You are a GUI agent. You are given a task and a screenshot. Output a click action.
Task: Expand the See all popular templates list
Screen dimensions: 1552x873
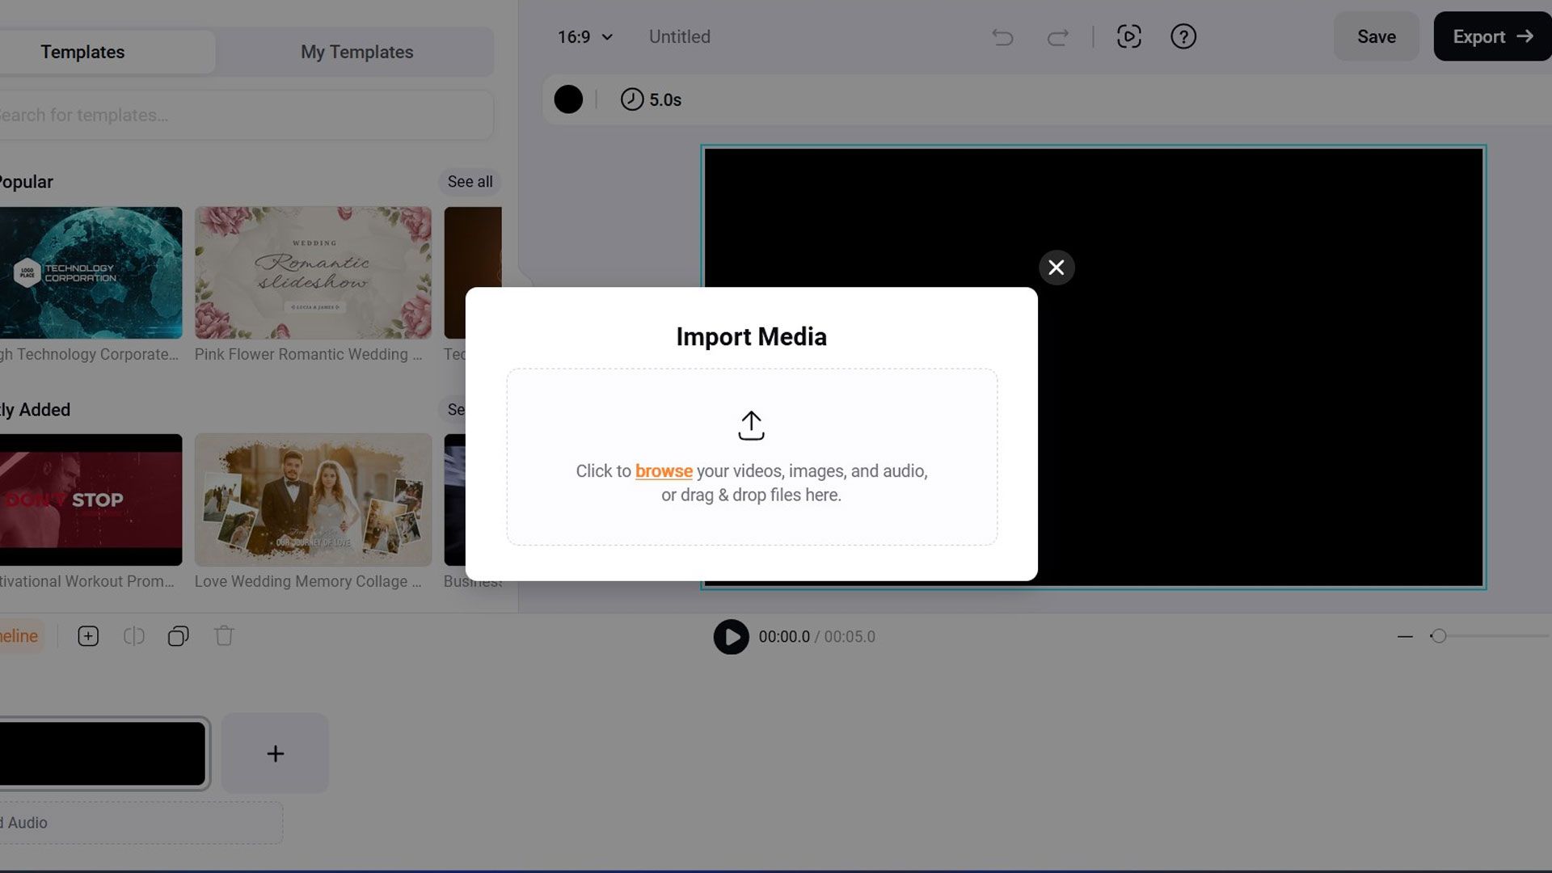469,181
